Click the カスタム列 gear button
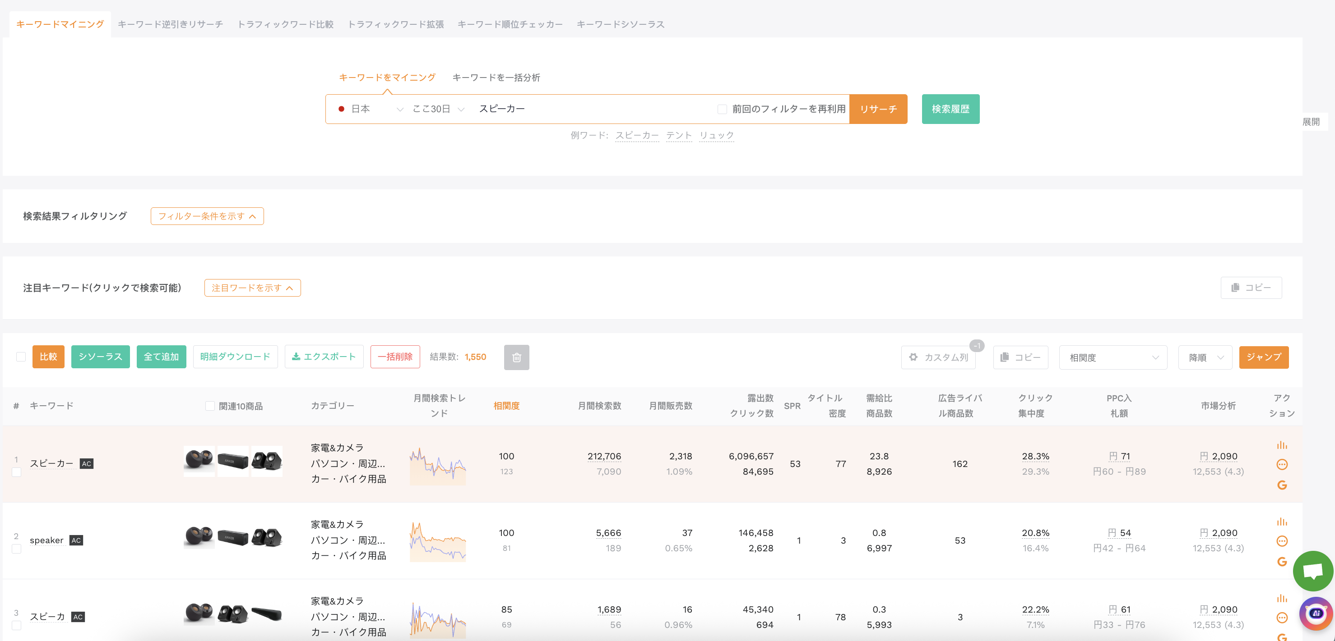The height and width of the screenshot is (641, 1335). click(938, 357)
